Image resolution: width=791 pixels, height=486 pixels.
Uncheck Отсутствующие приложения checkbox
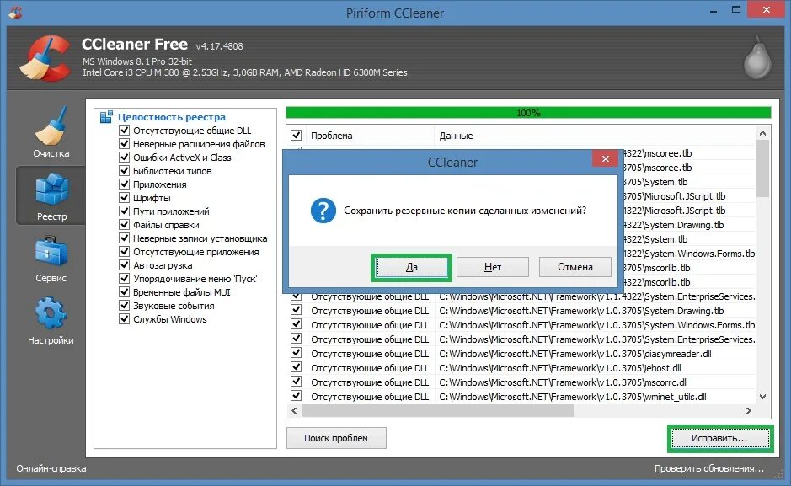pos(124,252)
